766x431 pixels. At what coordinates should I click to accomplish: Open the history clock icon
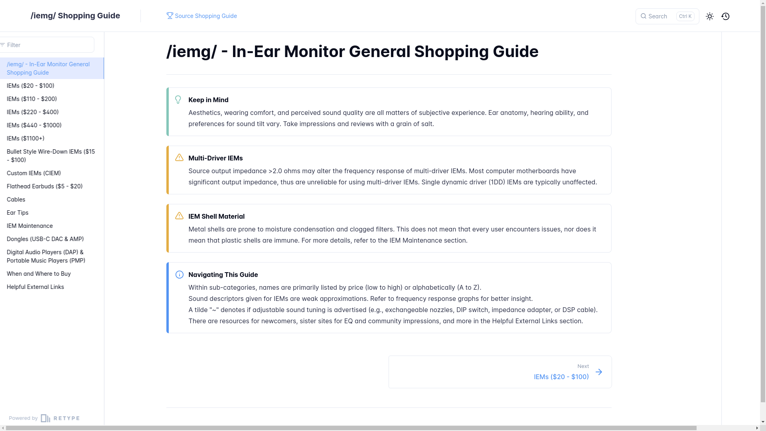pyautogui.click(x=725, y=16)
